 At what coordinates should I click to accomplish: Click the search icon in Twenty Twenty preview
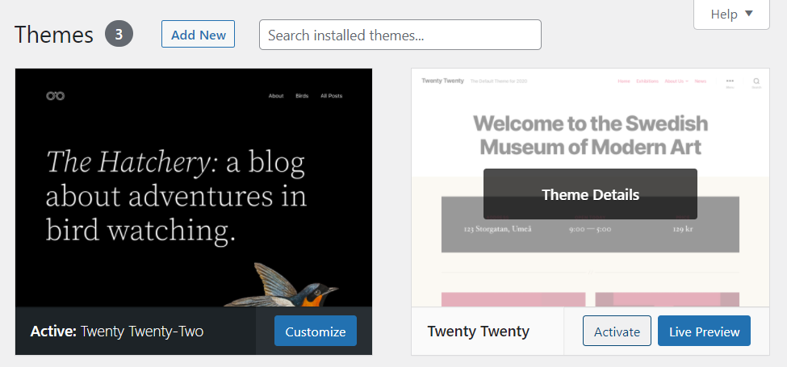[x=756, y=83]
